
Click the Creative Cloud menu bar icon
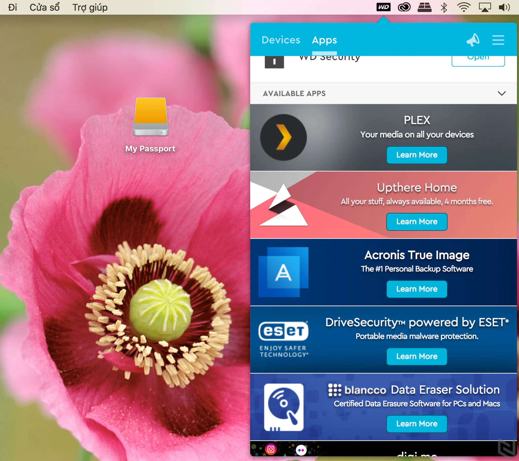pyautogui.click(x=404, y=7)
